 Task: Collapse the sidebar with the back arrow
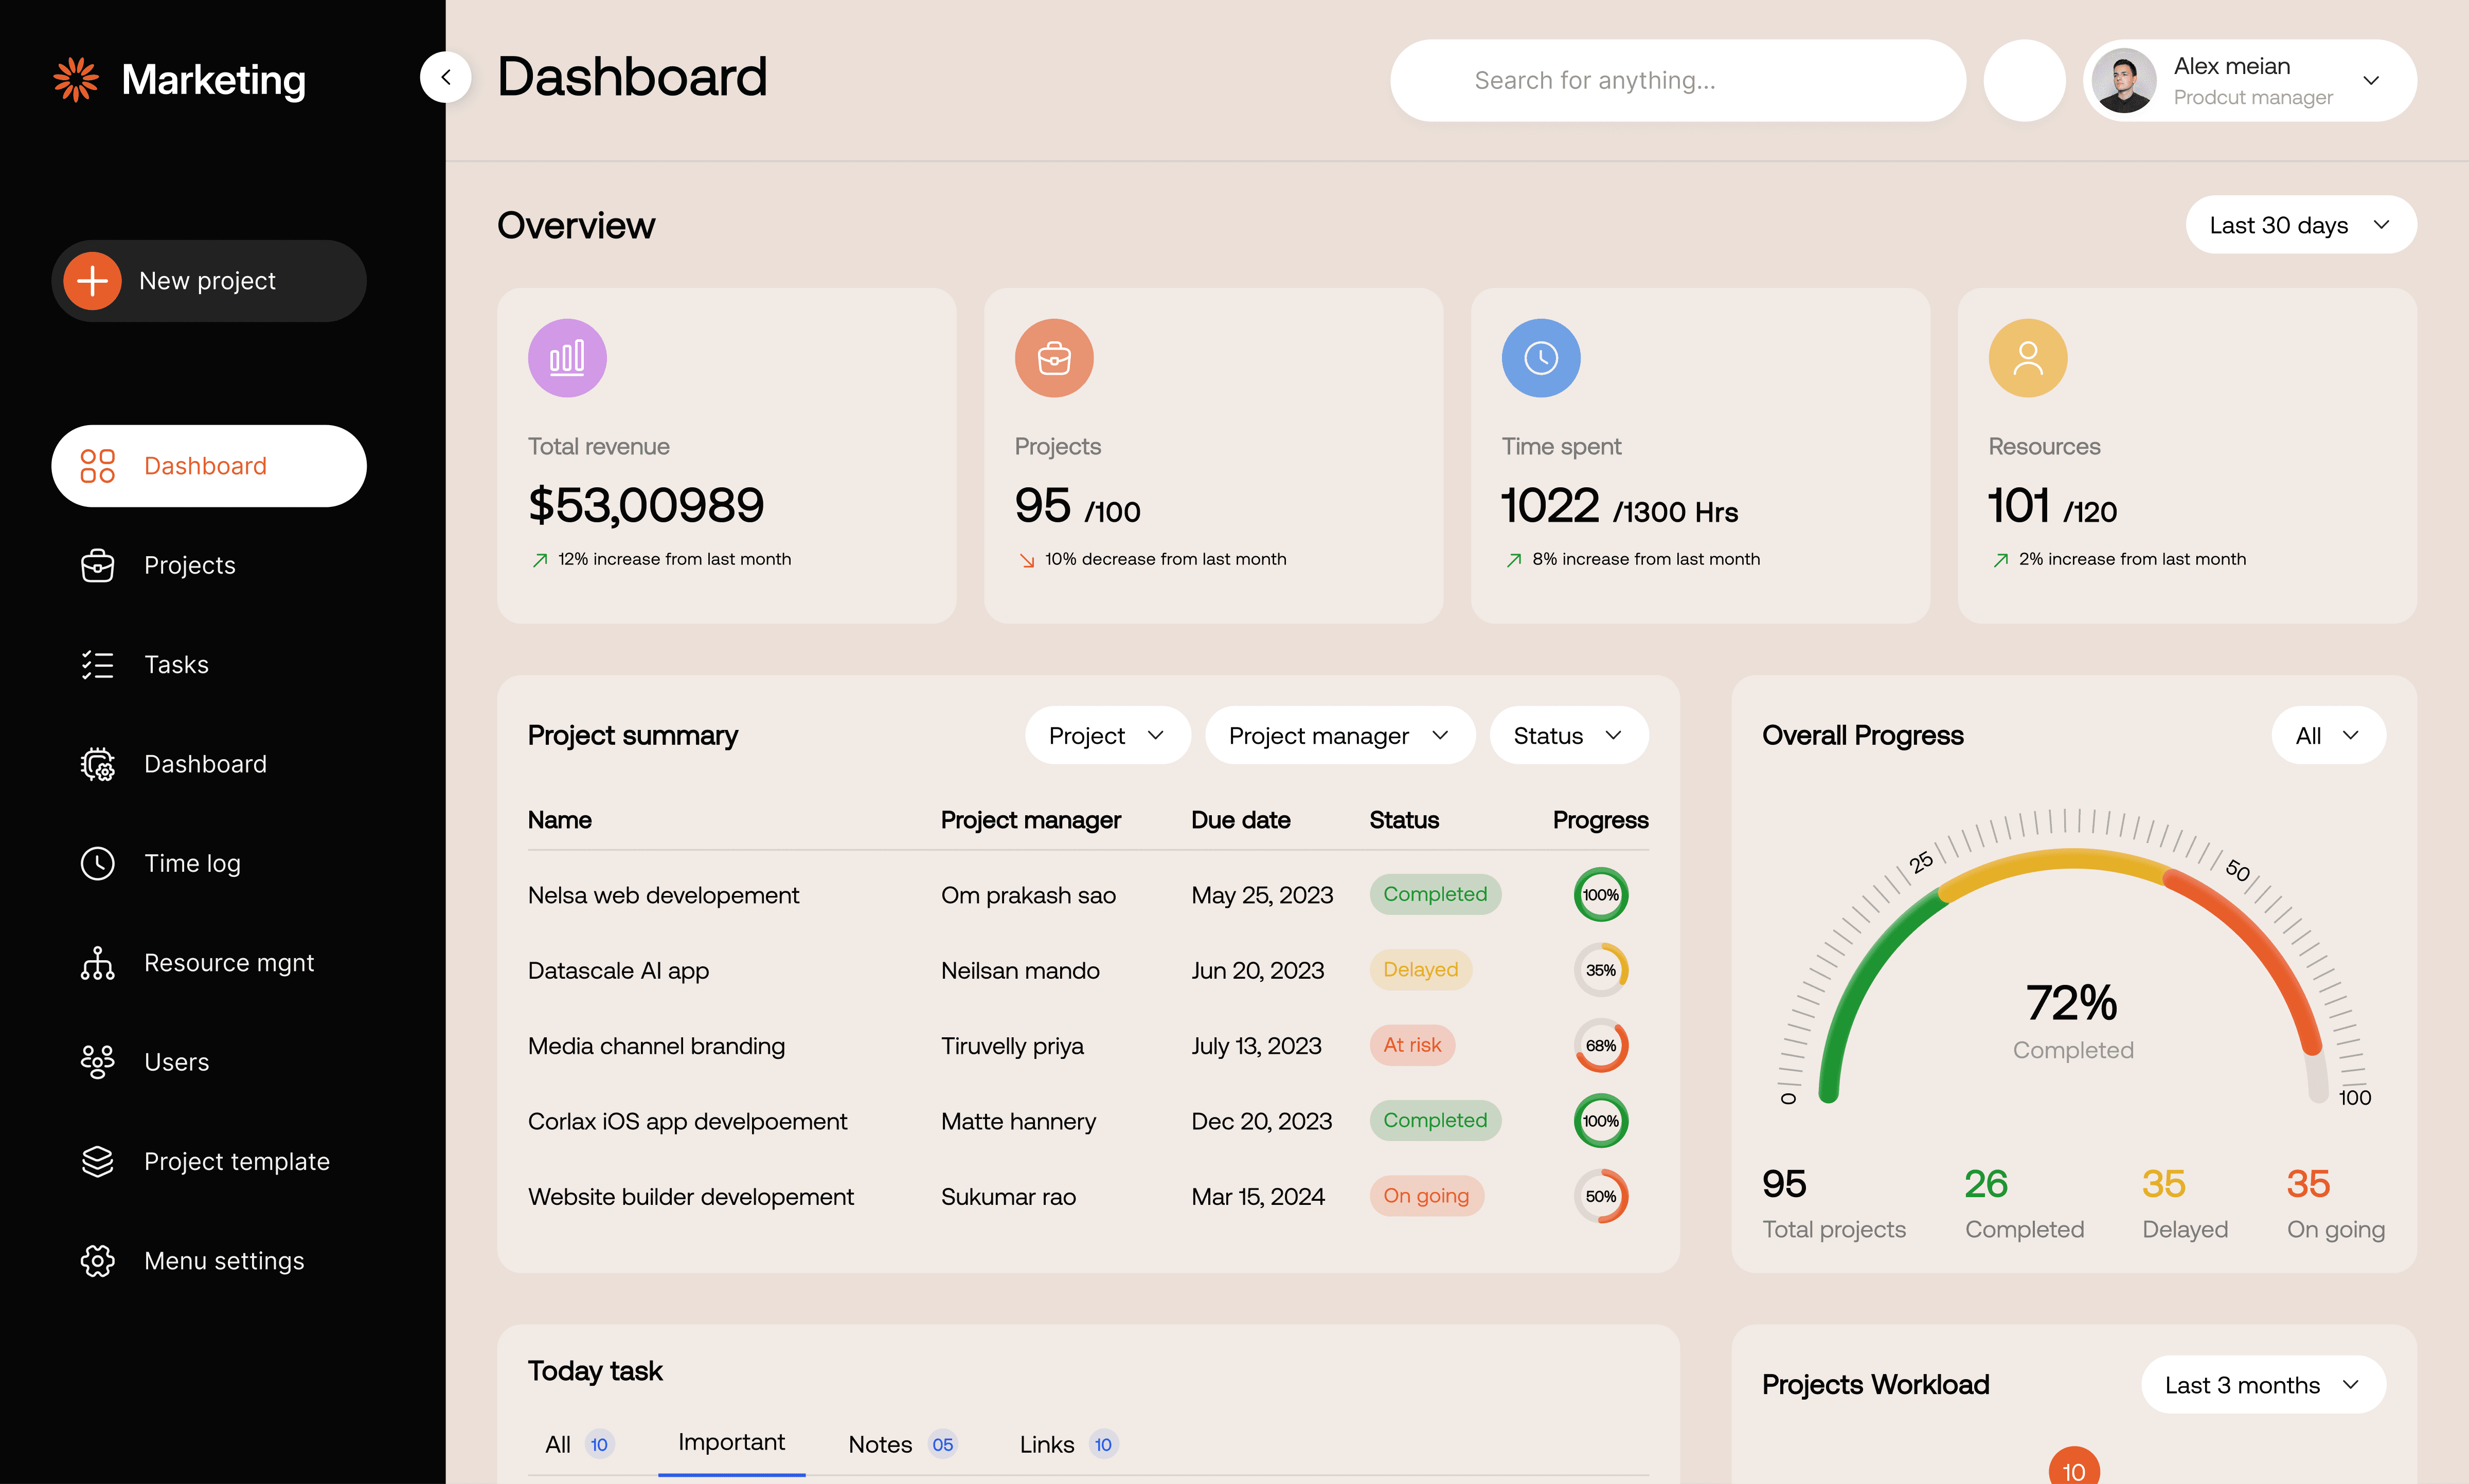click(x=445, y=77)
